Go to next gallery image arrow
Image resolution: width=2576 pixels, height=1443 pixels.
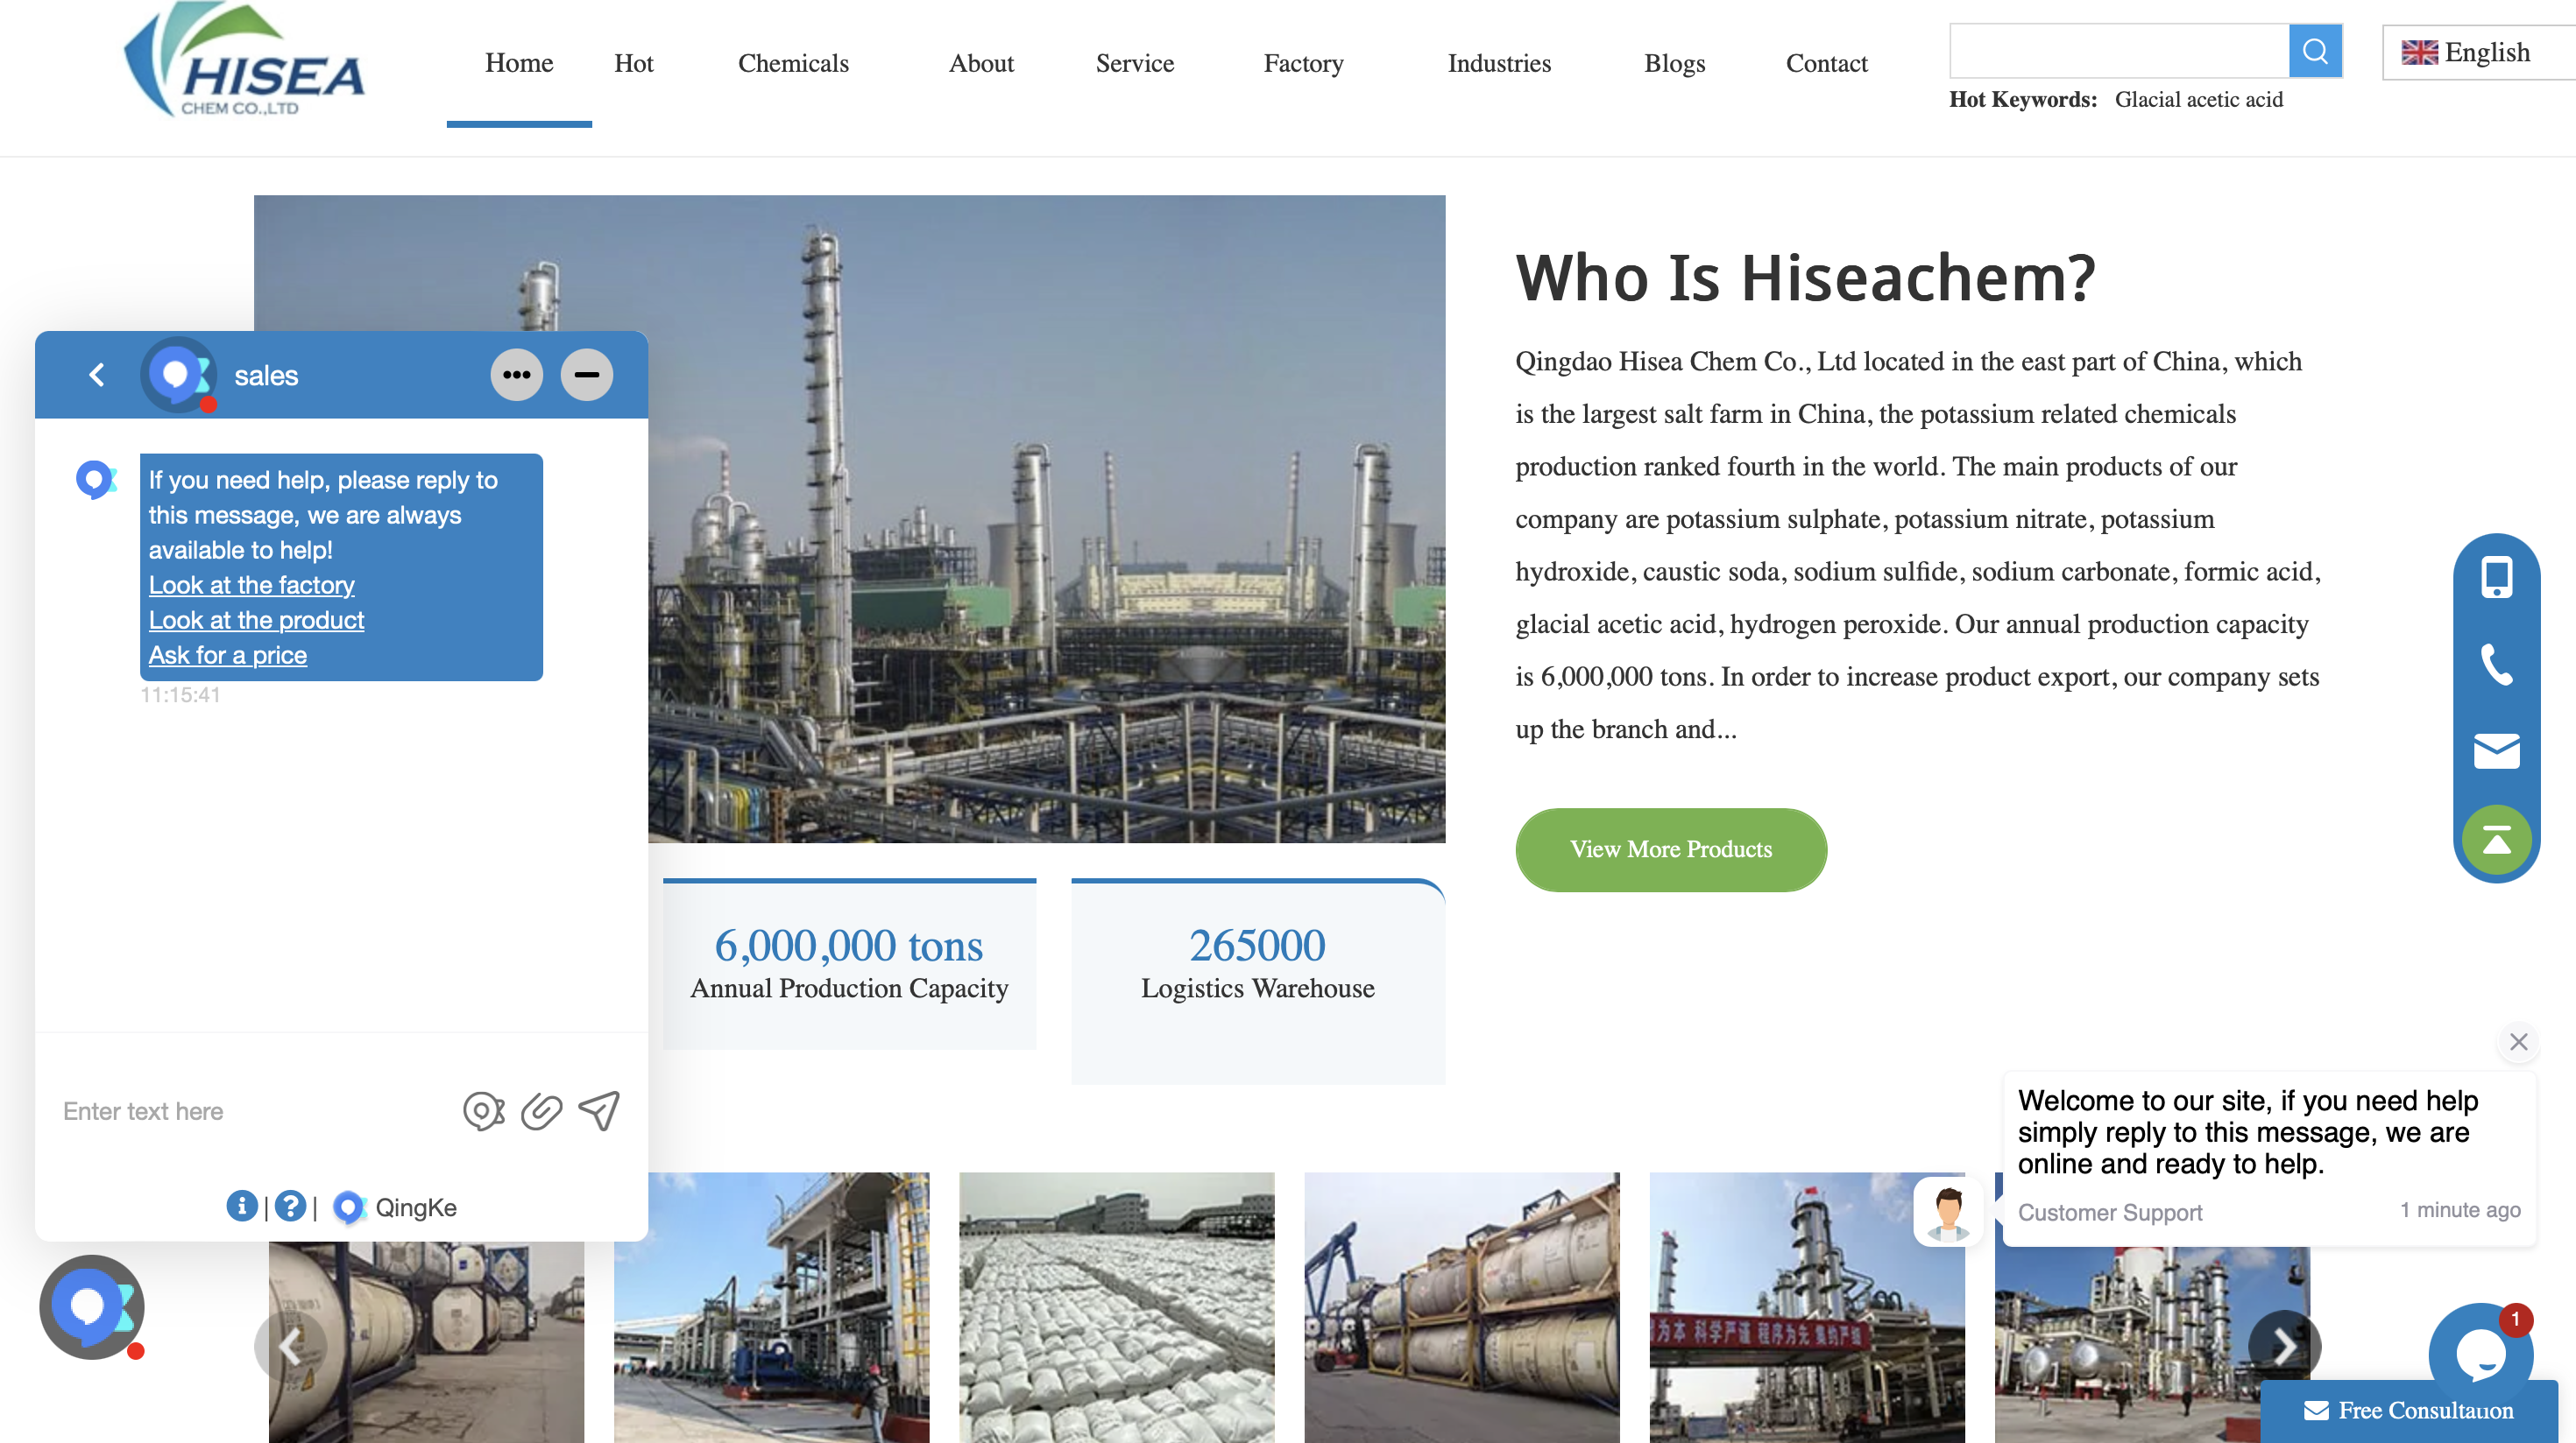coord(2284,1346)
